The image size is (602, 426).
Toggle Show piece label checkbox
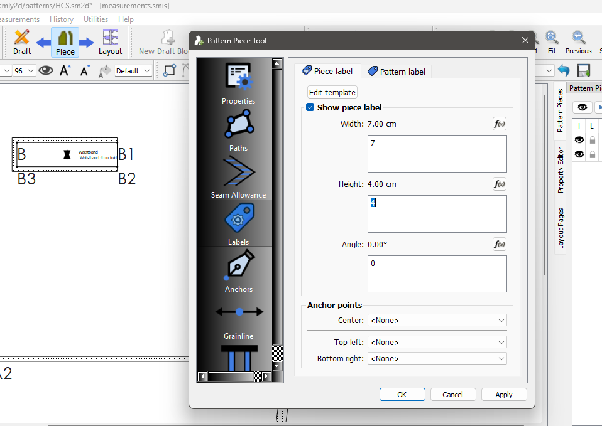310,107
